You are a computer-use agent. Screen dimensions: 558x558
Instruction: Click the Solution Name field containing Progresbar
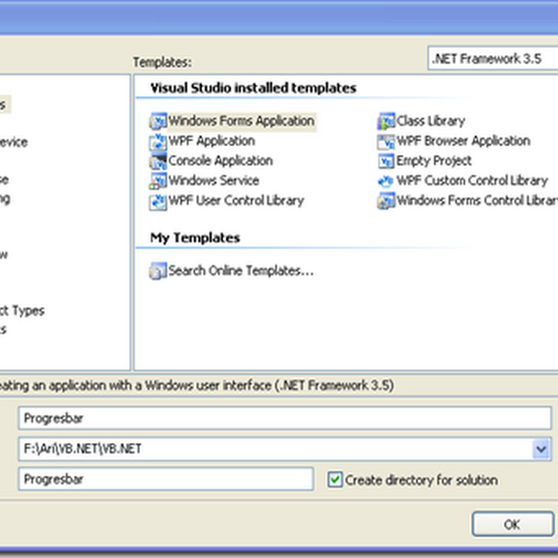[x=166, y=479]
